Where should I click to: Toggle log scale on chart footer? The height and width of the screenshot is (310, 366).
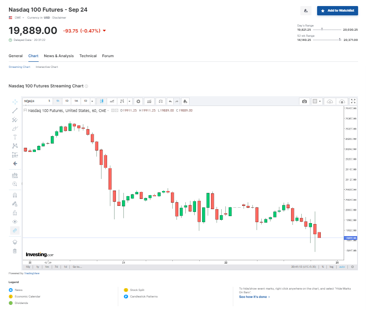[332, 267]
